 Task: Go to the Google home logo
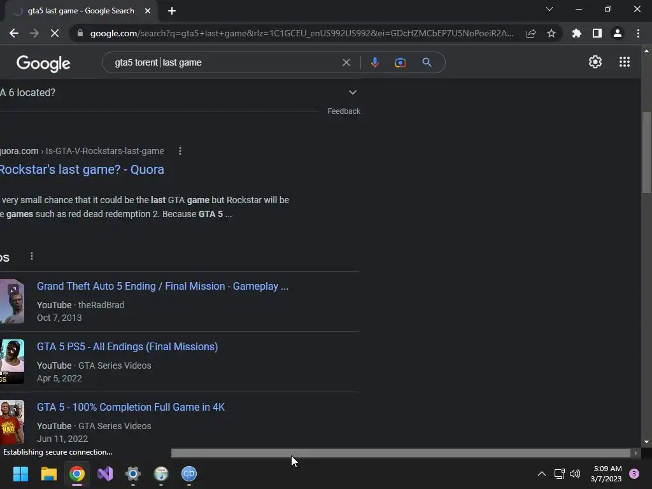(43, 63)
